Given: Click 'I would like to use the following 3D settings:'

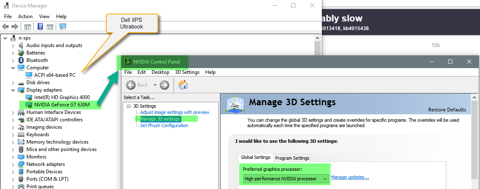Looking at the screenshot, I should point(286,141).
